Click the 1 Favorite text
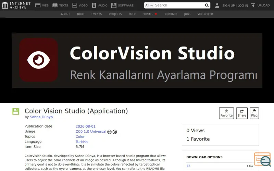Image resolution: width=274 pixels, height=171 pixels. (x=198, y=139)
